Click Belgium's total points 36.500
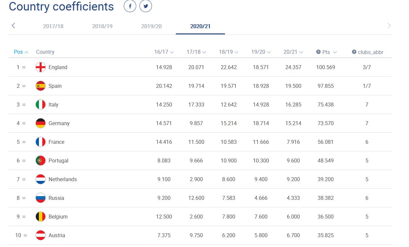The width and height of the screenshot is (409, 247). point(326,217)
